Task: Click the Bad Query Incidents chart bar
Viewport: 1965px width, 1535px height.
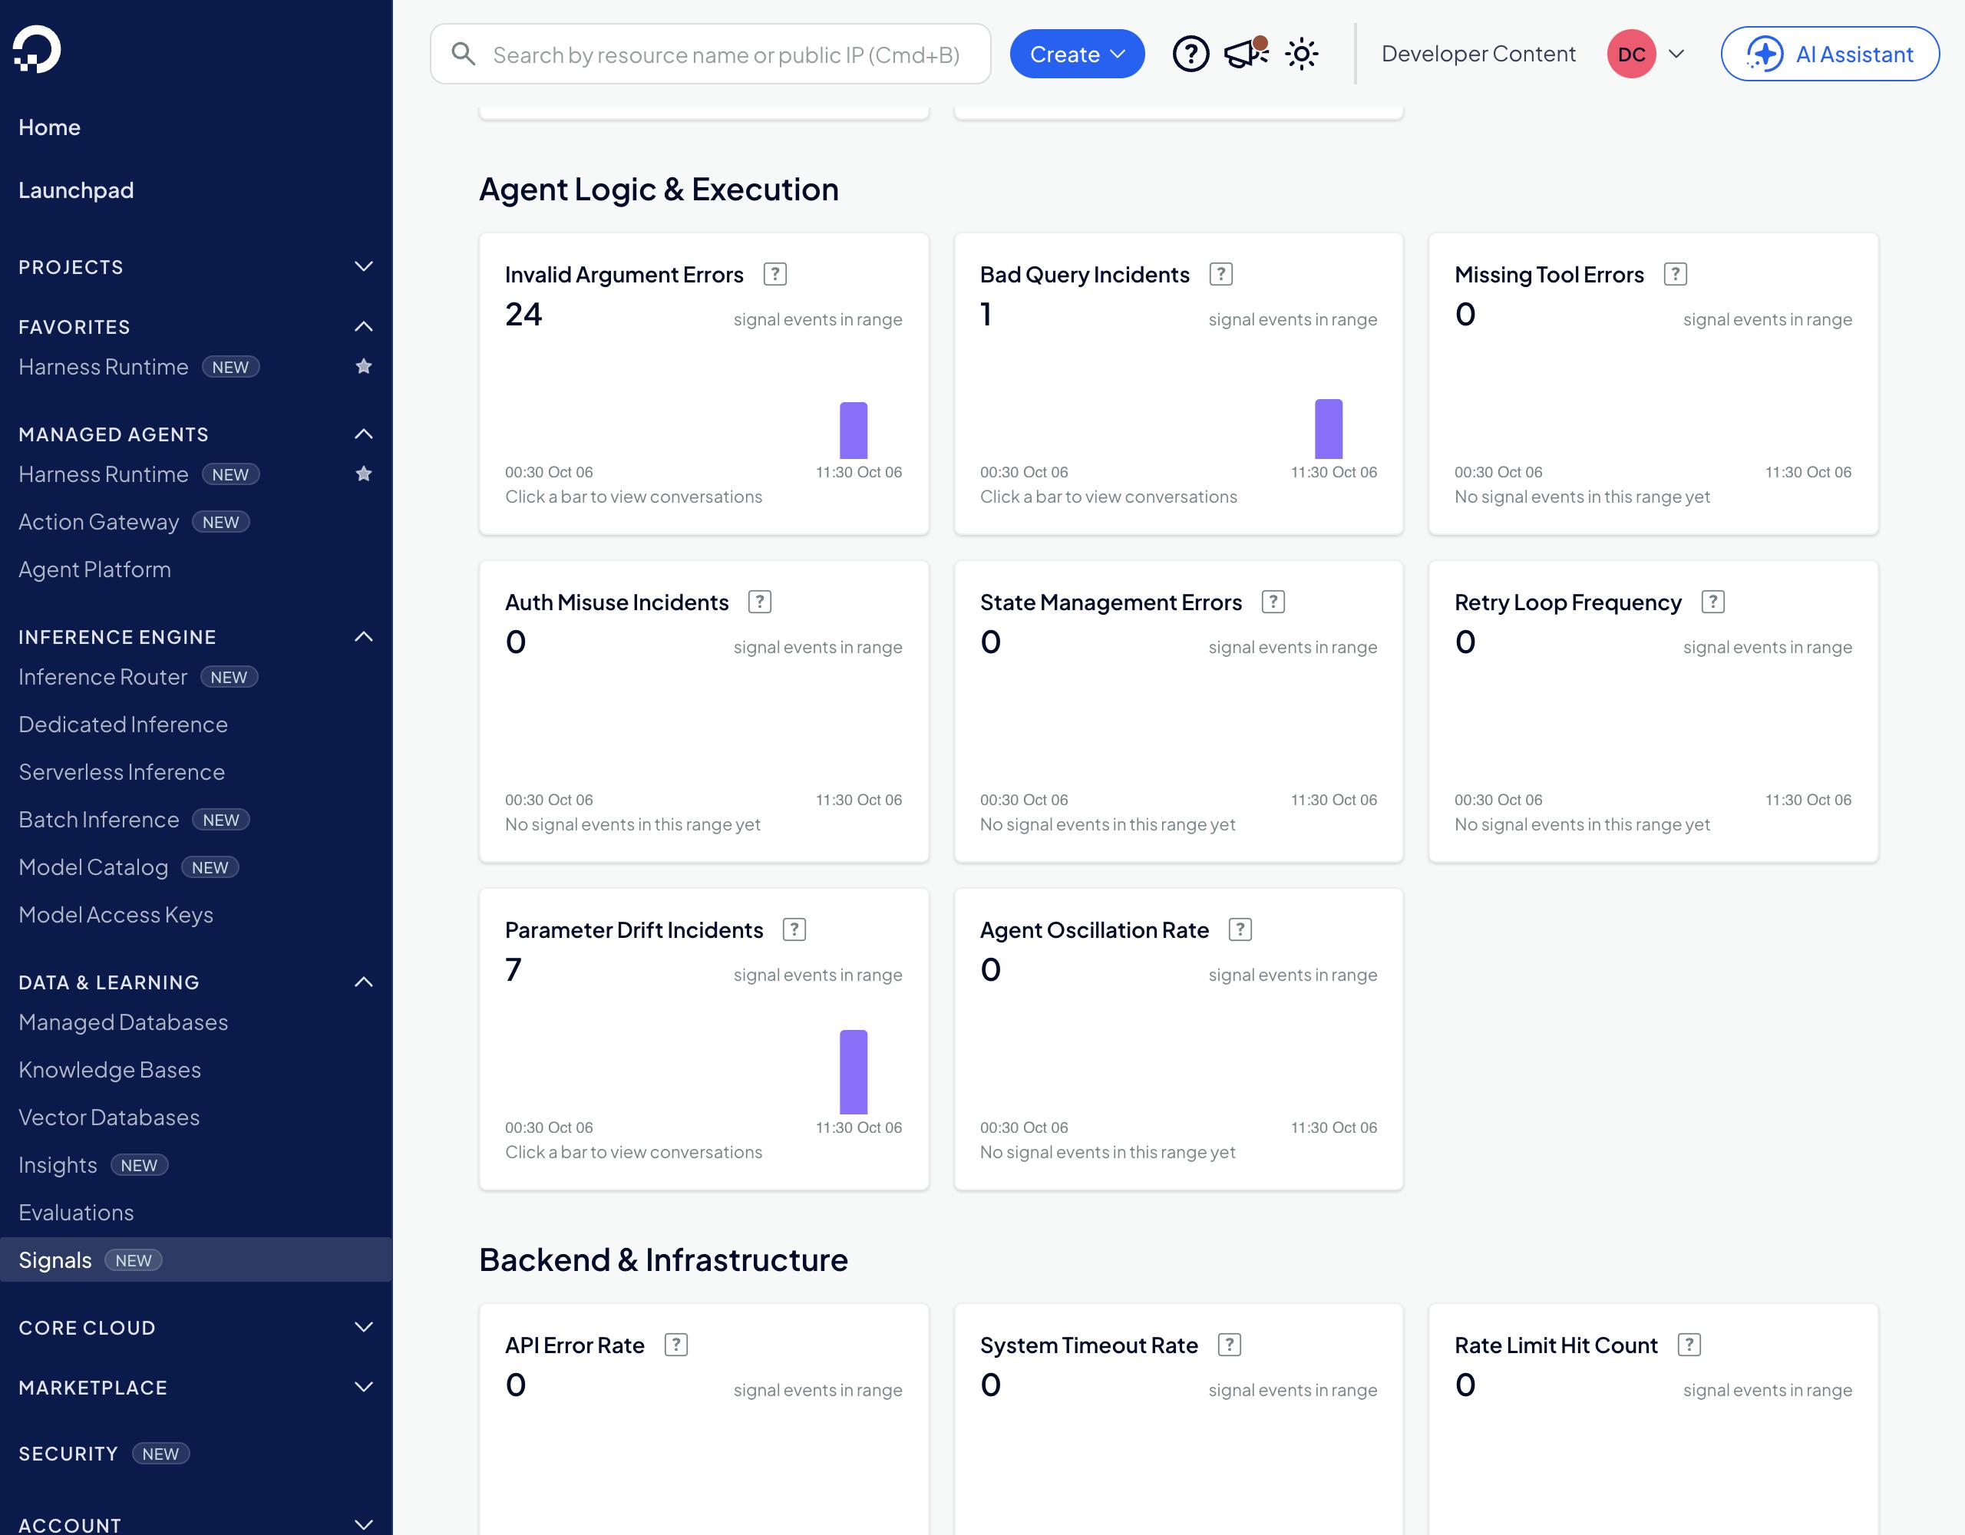Action: pyautogui.click(x=1328, y=428)
